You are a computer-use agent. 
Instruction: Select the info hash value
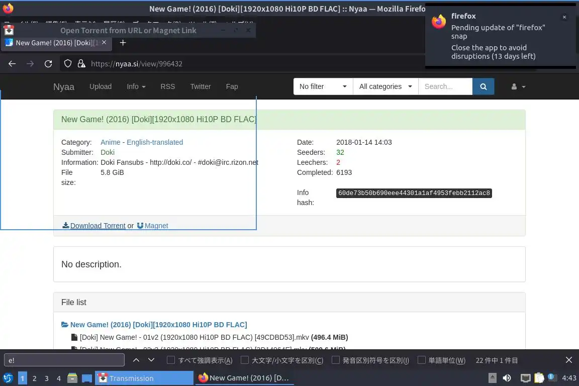[414, 193]
